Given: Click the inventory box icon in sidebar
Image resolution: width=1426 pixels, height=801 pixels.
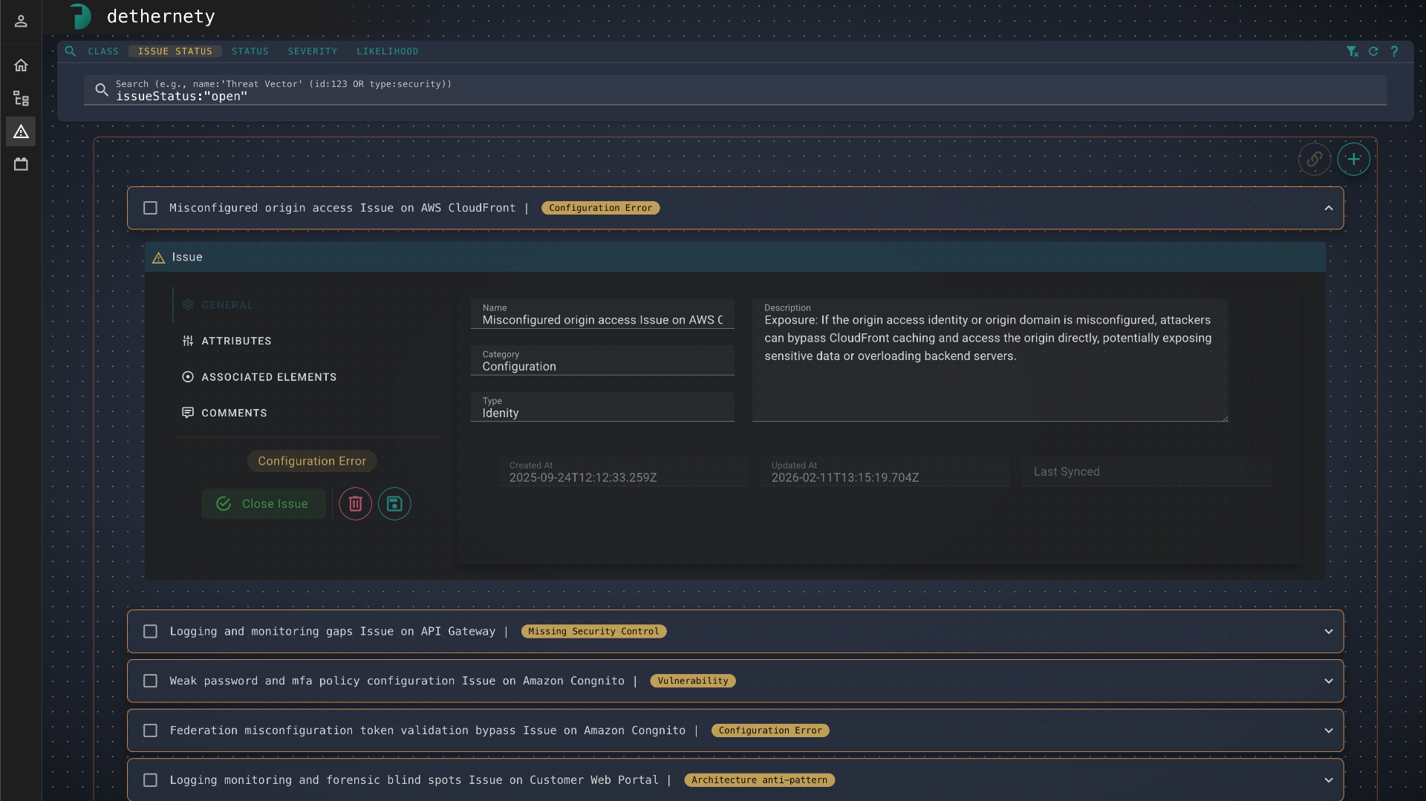Looking at the screenshot, I should pyautogui.click(x=21, y=164).
